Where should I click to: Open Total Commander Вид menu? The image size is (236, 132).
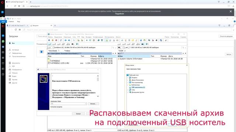pyautogui.click(x=83, y=37)
